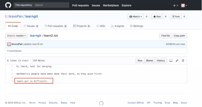The image size is (202, 107).
Task: Fork the learngit repository
Action: [176, 17]
